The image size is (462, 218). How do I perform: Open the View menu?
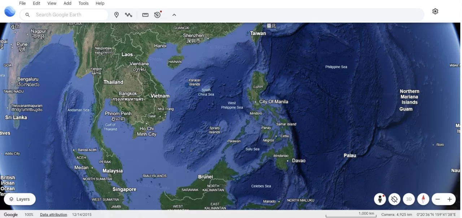pos(52,3)
